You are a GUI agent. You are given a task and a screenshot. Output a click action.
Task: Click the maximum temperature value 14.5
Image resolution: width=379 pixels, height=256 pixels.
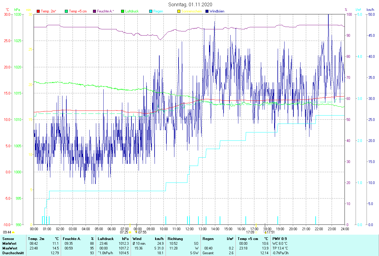click(56, 248)
